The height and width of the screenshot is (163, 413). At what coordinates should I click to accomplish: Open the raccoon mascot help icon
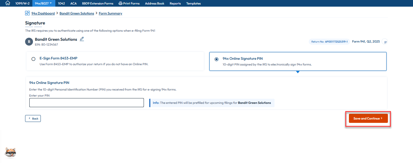pyautogui.click(x=11, y=152)
